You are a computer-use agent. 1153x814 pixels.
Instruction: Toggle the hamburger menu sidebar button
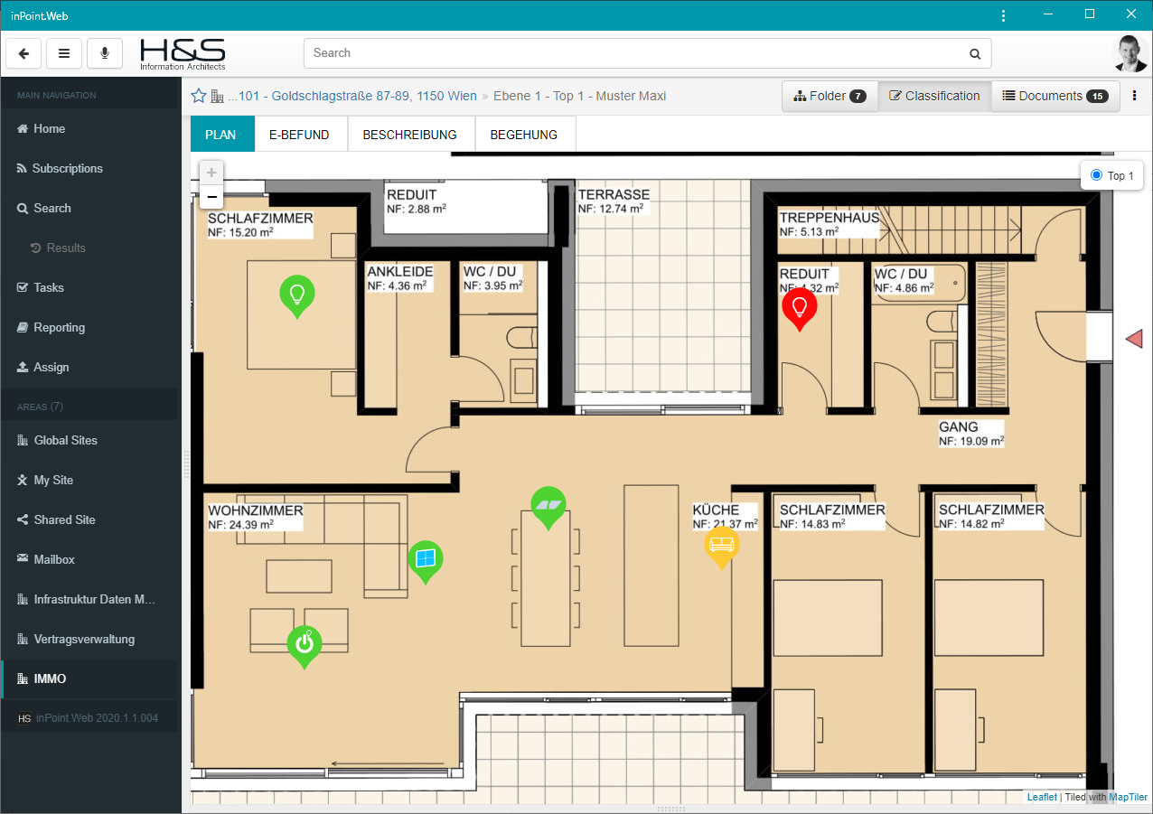(64, 53)
